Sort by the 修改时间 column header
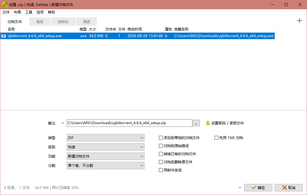 point(145,29)
